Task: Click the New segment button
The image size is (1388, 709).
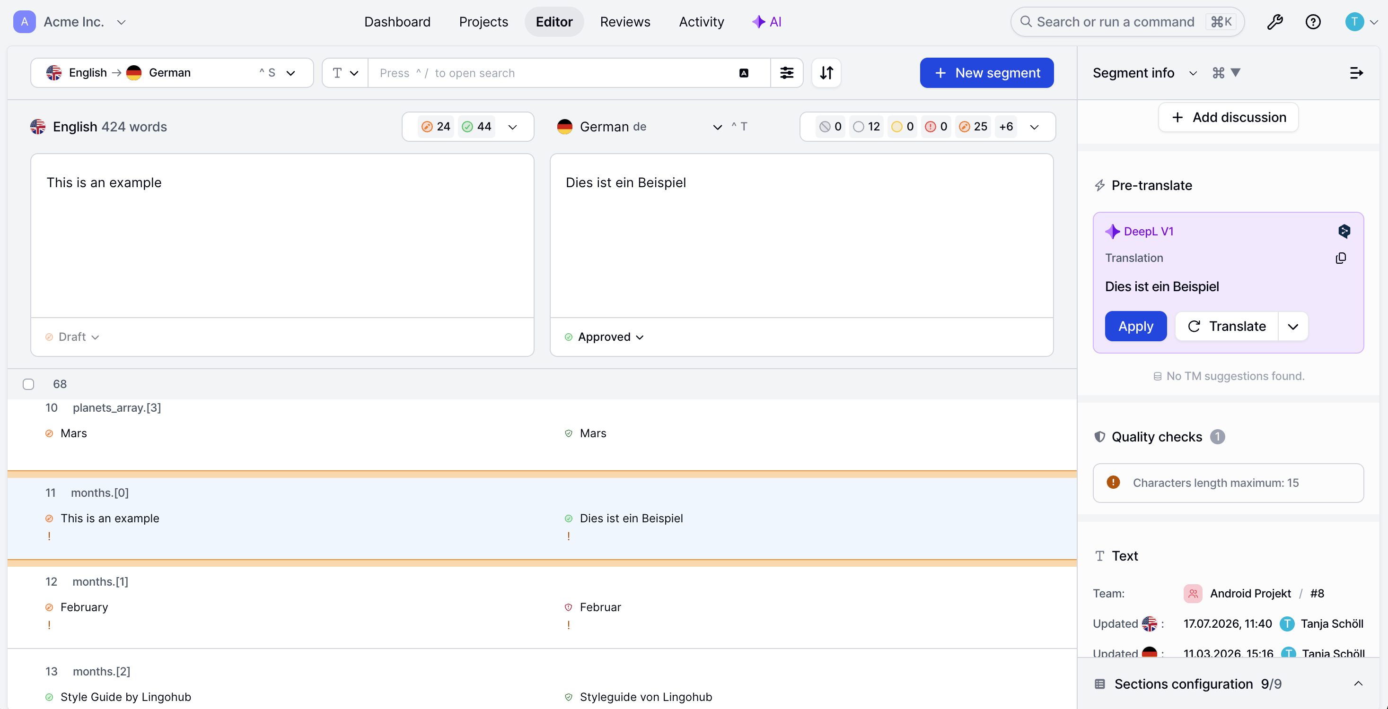Action: point(986,73)
